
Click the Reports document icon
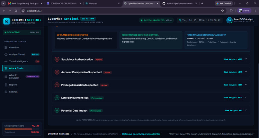coord(6,85)
